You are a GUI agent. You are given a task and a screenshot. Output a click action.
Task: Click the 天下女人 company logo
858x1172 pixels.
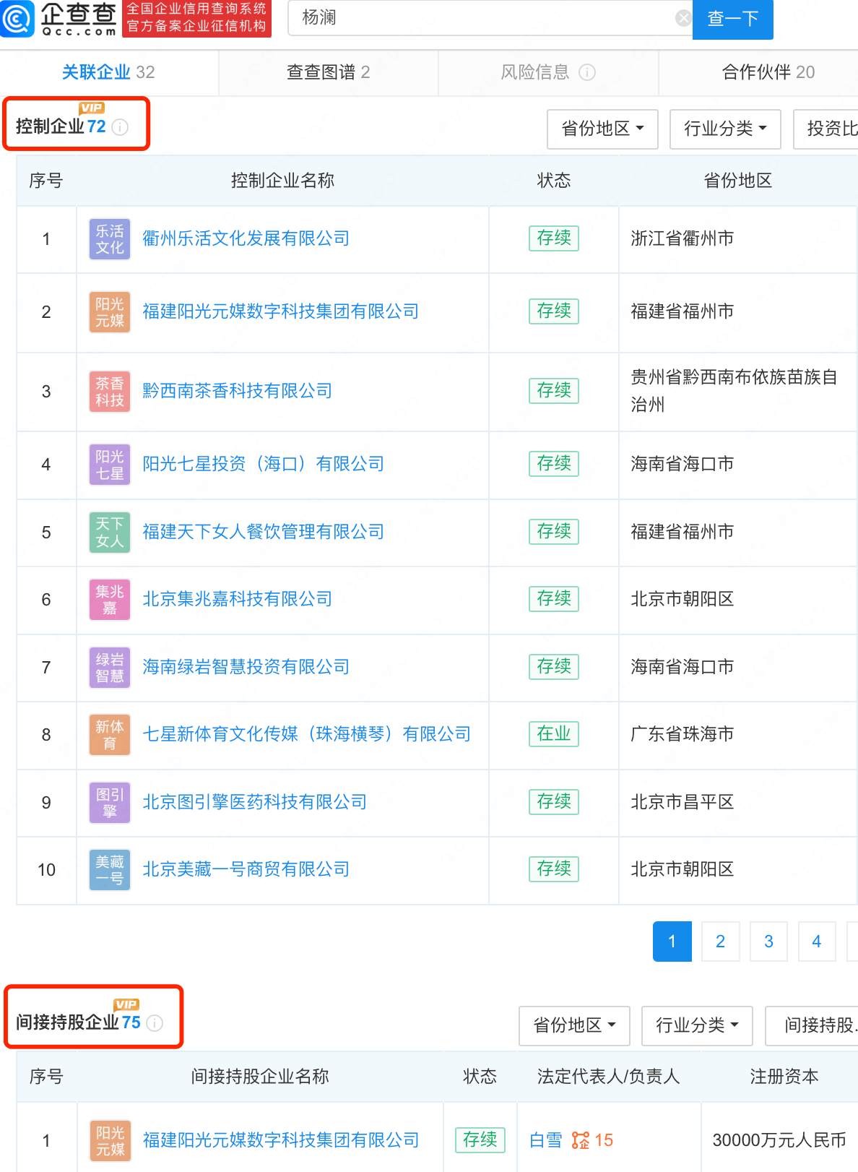pos(110,533)
